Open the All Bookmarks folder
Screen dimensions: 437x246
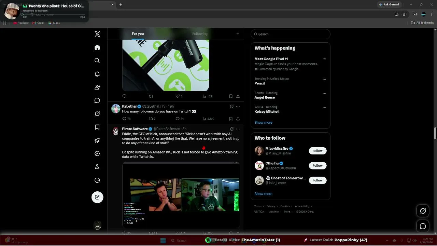(422, 23)
